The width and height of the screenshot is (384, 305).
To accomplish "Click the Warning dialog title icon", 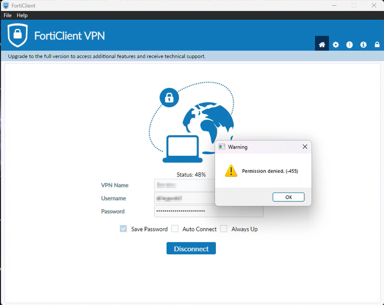I will coord(222,147).
